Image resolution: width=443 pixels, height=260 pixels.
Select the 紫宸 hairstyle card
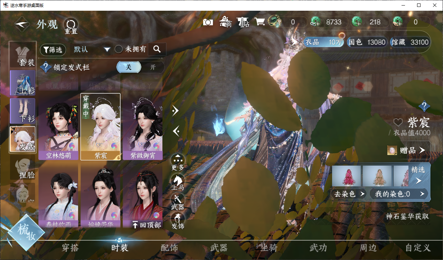(101, 127)
